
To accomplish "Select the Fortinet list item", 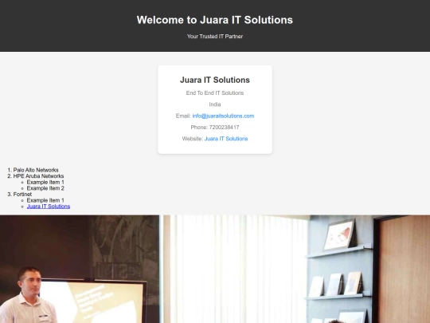I will point(22,194).
